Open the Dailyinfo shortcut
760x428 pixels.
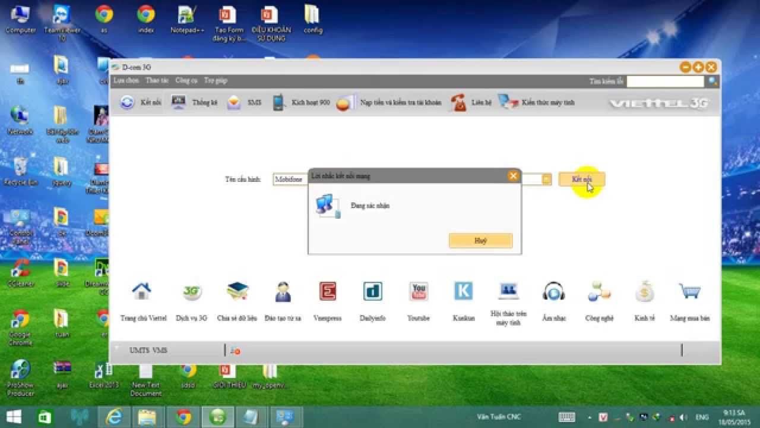coord(373,302)
